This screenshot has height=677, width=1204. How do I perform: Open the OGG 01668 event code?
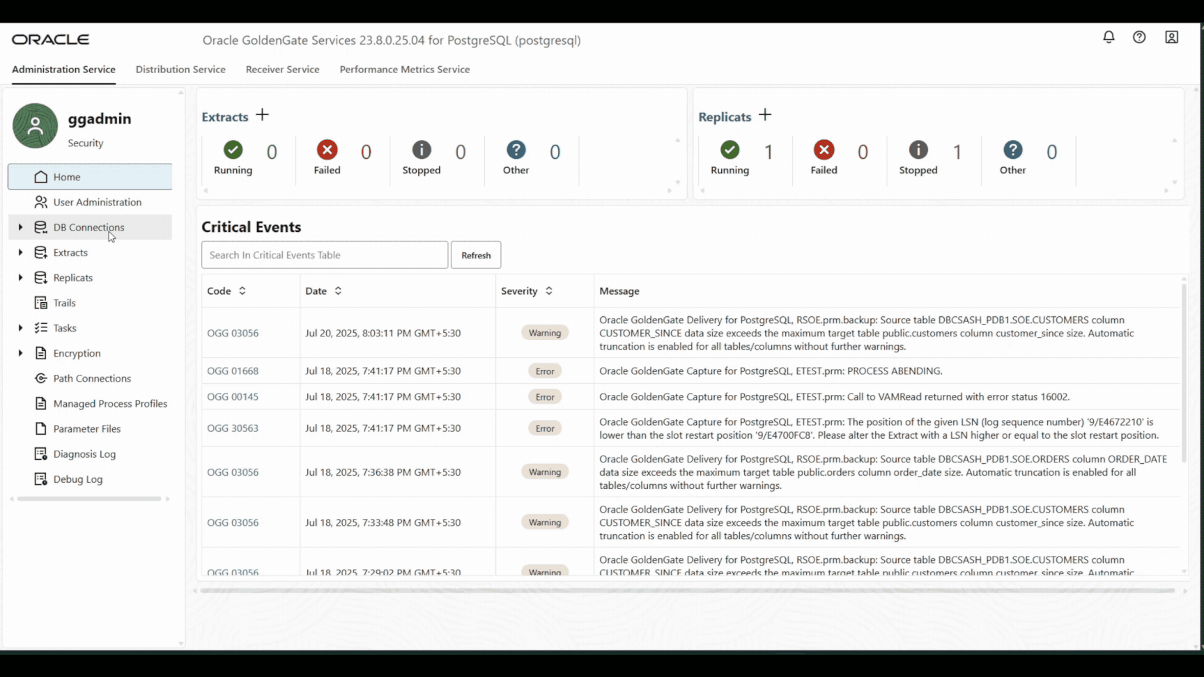pos(233,371)
